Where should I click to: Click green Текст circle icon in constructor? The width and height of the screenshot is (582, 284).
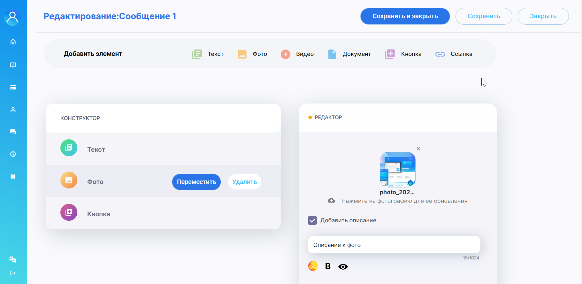pos(69,148)
